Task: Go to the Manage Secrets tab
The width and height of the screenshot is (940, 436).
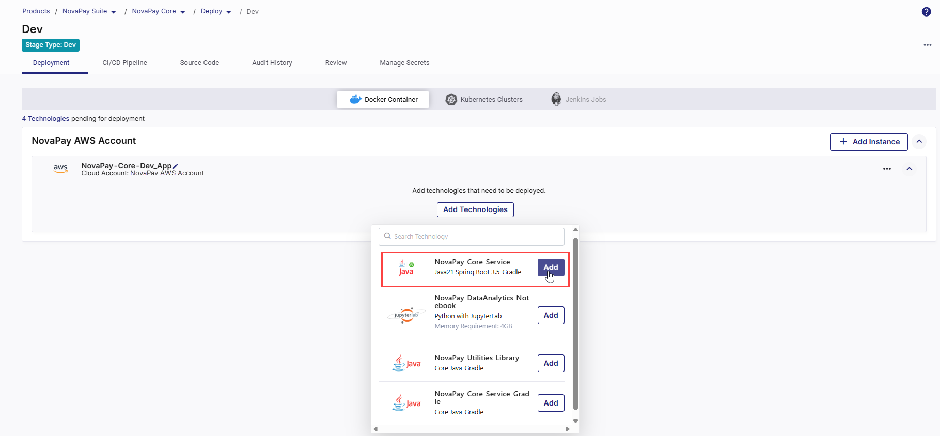Action: (404, 63)
